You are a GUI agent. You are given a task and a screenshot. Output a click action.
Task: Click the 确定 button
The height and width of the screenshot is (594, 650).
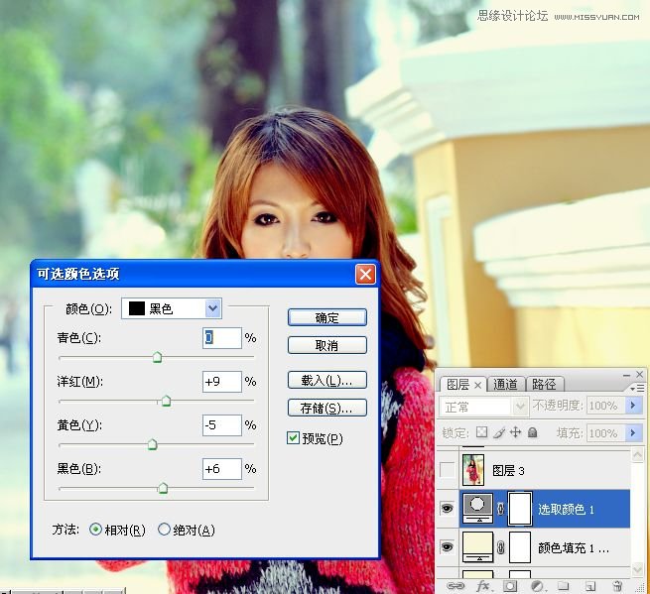click(x=327, y=317)
